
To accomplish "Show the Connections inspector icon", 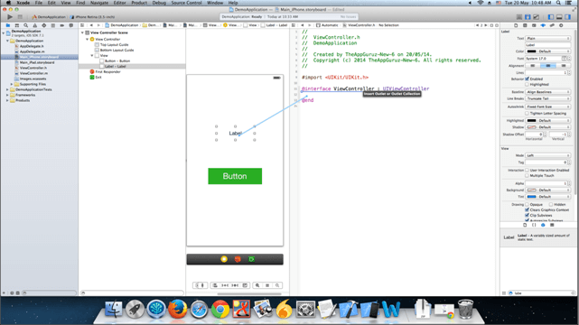I will 552,25.
